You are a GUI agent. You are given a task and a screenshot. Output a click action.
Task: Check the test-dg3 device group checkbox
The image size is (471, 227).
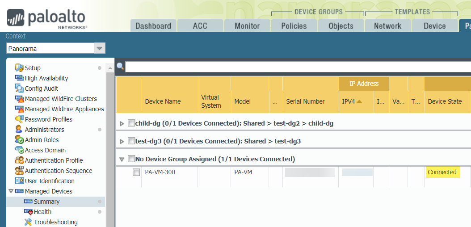[x=131, y=141]
